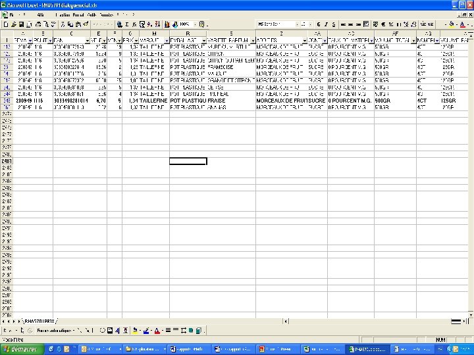Apply AutoSum sigma function
The height and width of the screenshot is (355, 474).
[127, 24]
